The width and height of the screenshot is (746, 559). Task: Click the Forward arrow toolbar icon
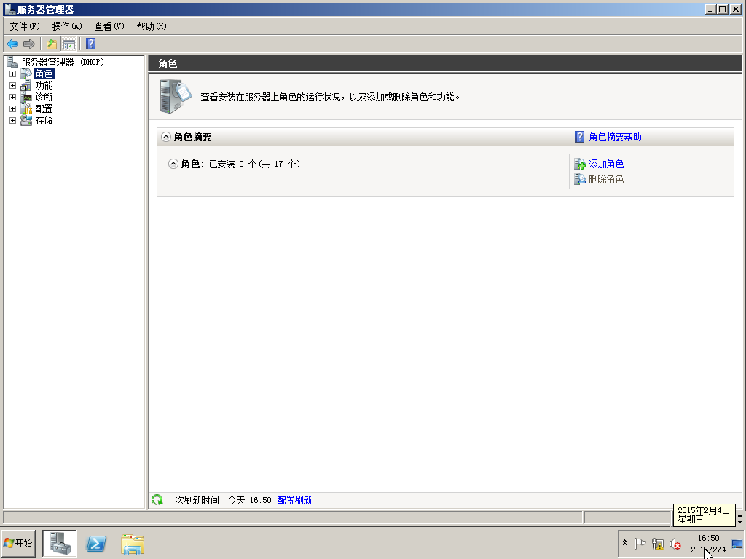[x=29, y=44]
